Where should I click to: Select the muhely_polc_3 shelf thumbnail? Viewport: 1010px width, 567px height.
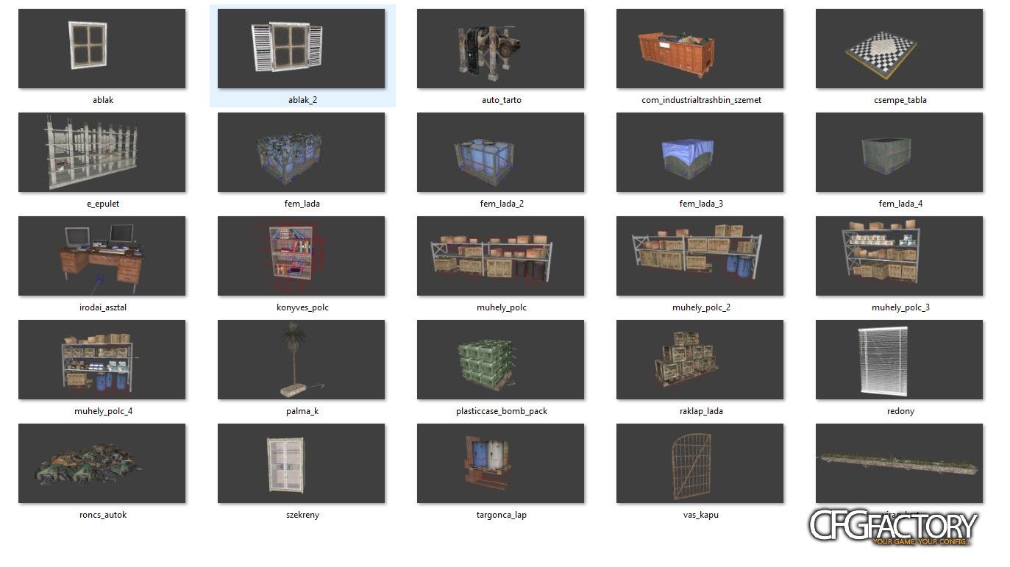(x=900, y=256)
